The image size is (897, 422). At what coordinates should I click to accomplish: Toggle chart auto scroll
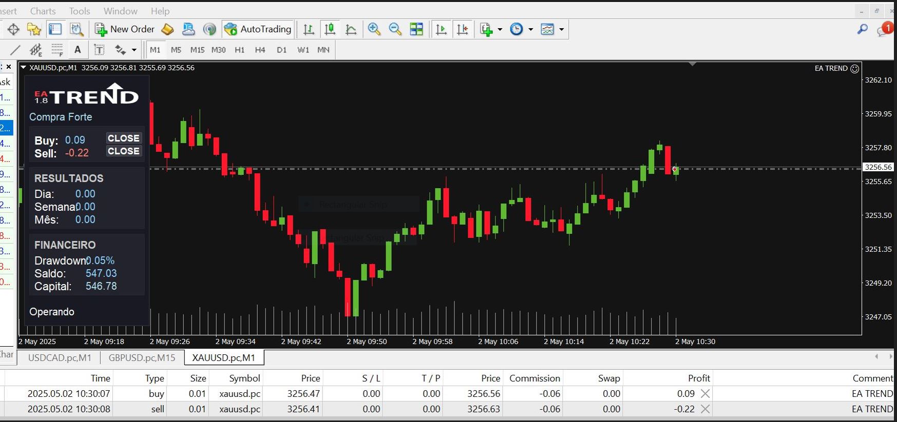pyautogui.click(x=441, y=29)
